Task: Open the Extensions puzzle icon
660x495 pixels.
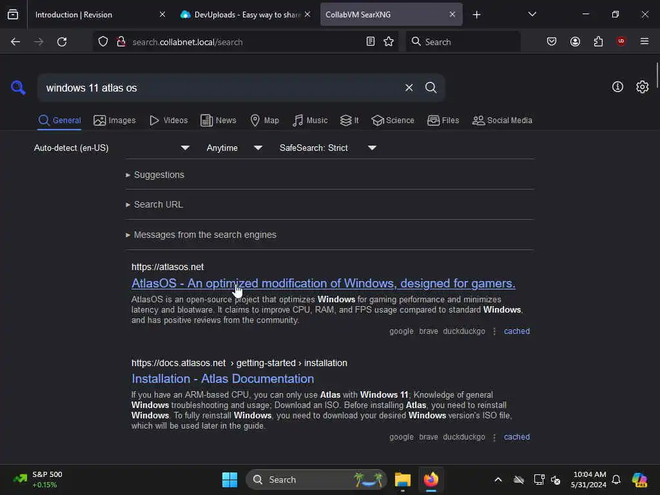Action: pos(598,41)
